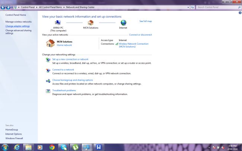
Task: Open See full map link
Action: point(146,21)
